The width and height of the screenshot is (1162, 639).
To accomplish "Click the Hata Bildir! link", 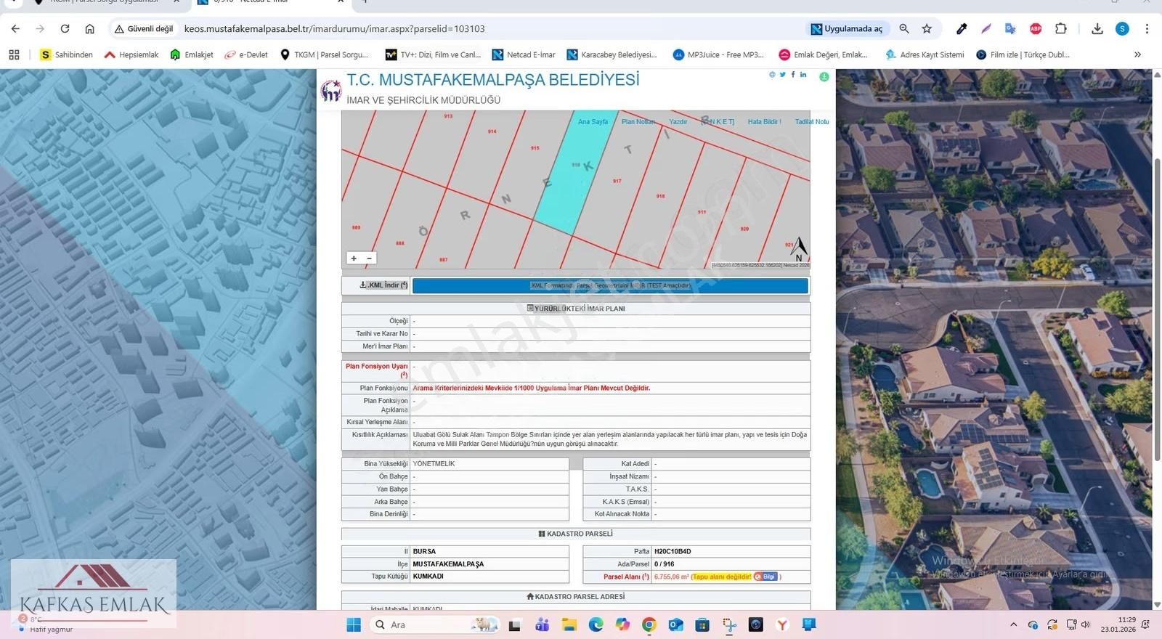I will (764, 122).
